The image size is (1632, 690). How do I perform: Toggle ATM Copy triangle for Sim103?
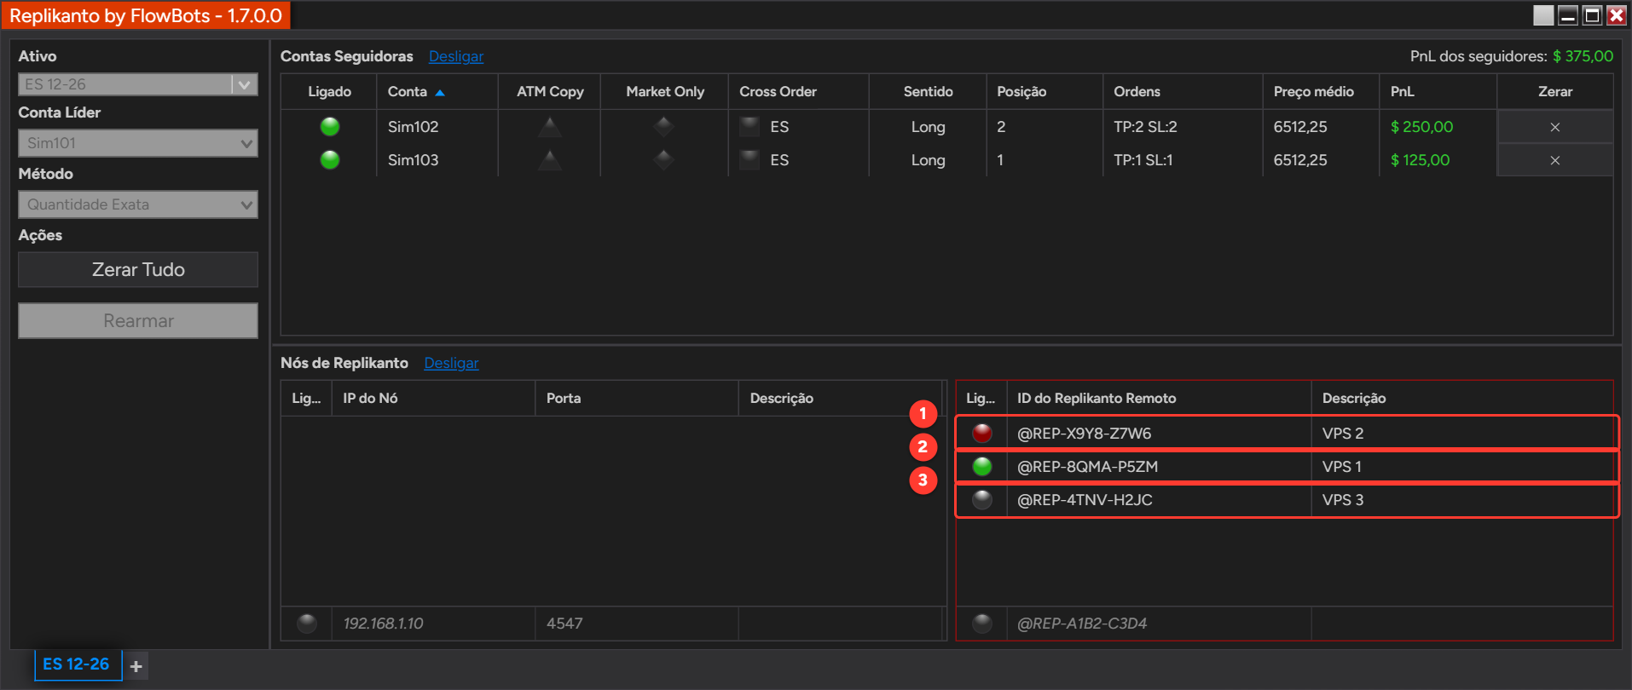click(x=550, y=160)
